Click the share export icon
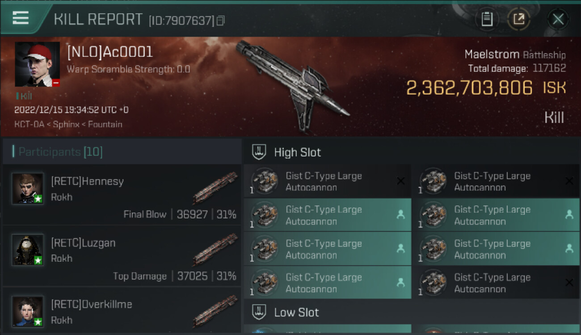Viewport: 581px width, 335px height. [518, 19]
